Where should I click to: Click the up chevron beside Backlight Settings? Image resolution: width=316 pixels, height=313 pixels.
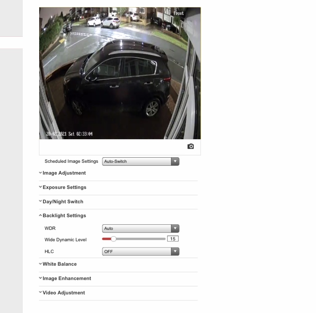coord(40,216)
